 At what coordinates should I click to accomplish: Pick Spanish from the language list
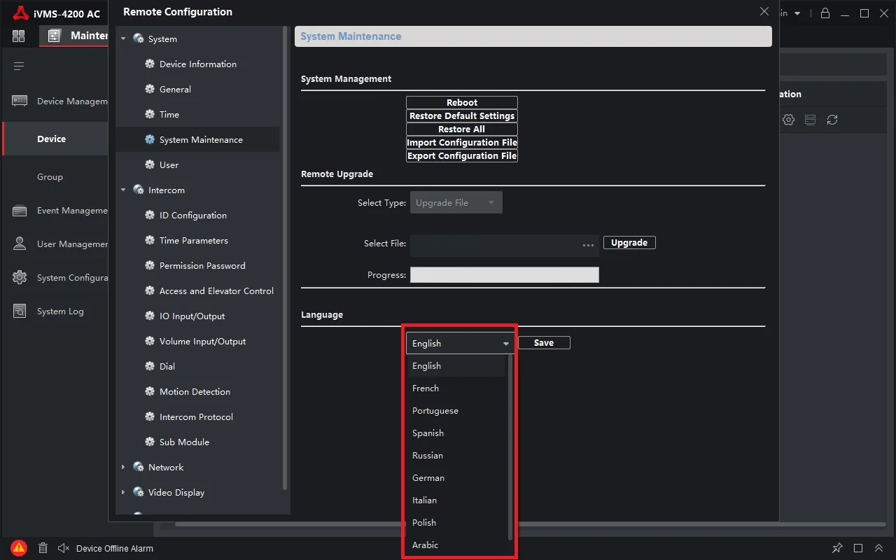(x=456, y=433)
